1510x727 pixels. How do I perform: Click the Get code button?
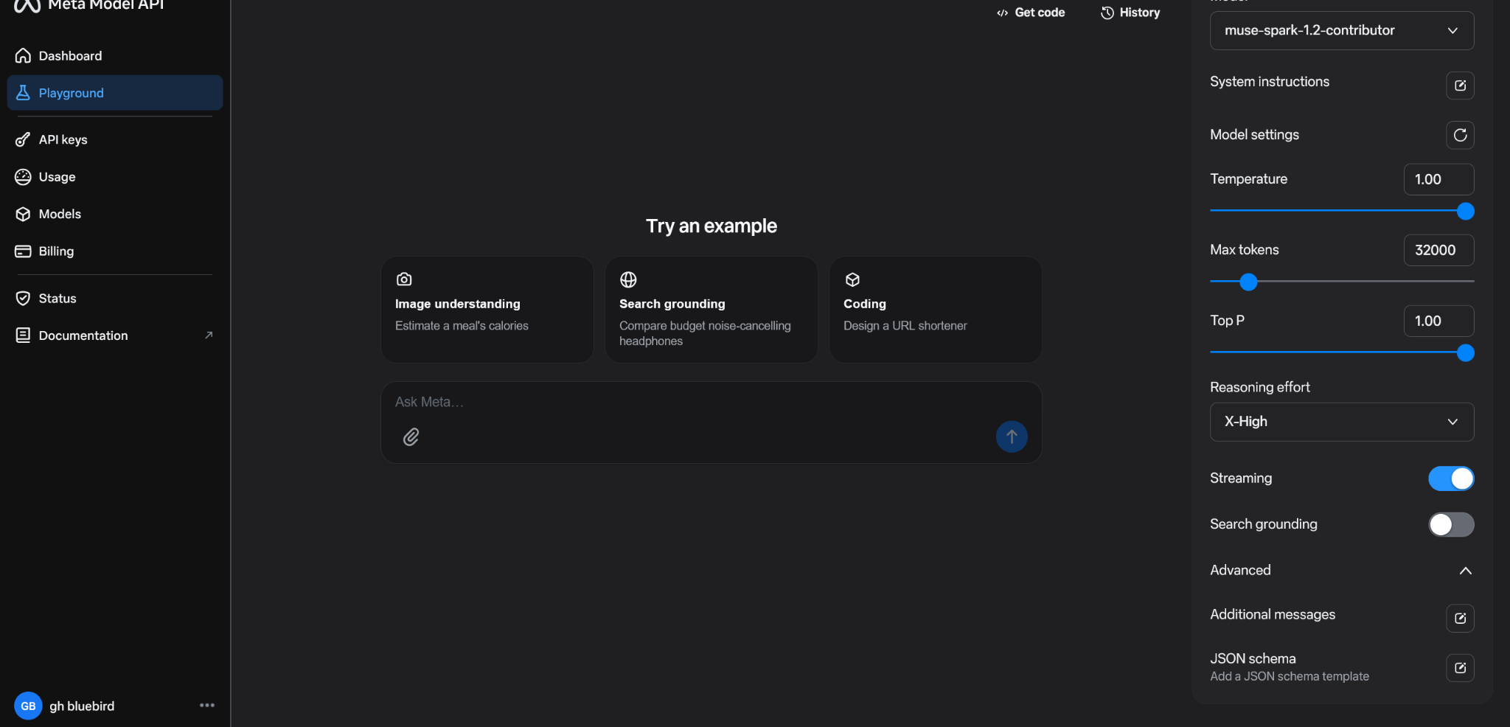[x=1031, y=13]
